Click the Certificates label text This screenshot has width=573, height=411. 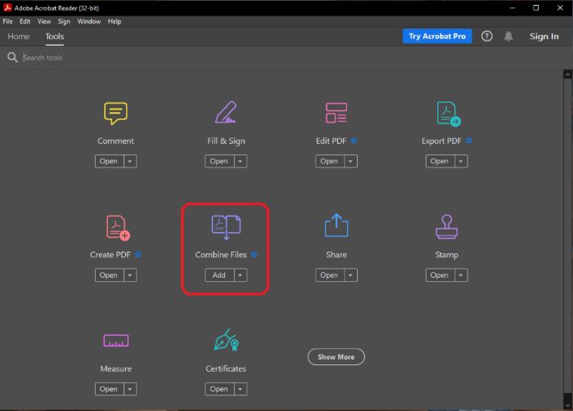226,369
